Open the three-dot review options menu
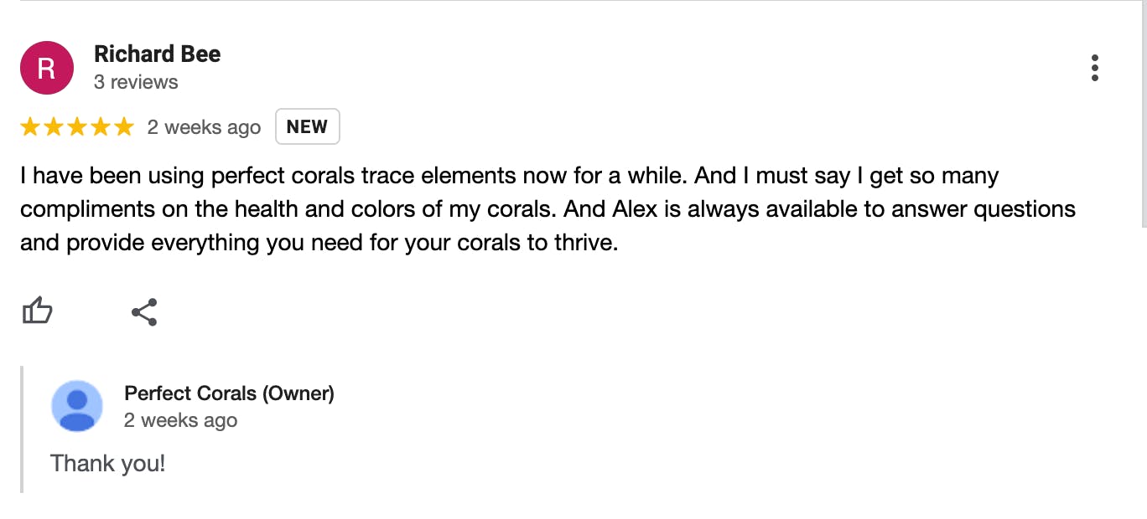1147x519 pixels. (1094, 68)
